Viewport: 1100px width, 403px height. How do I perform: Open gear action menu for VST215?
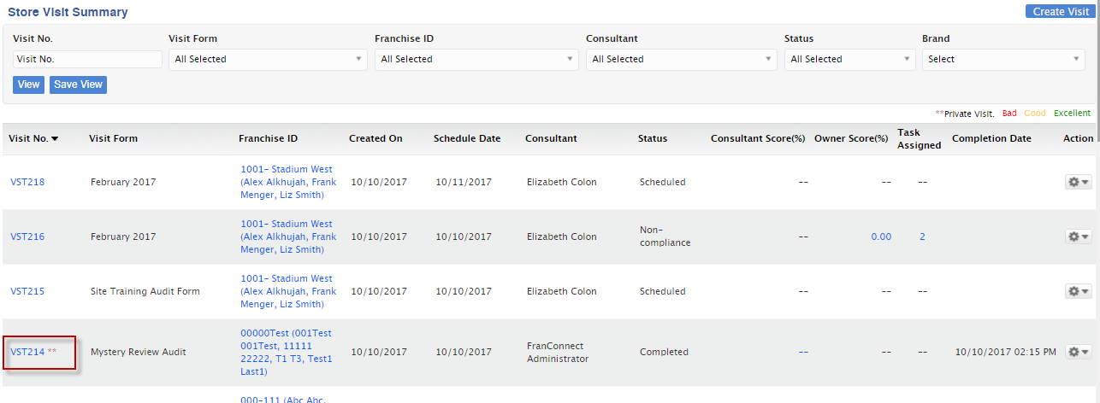[x=1078, y=291]
